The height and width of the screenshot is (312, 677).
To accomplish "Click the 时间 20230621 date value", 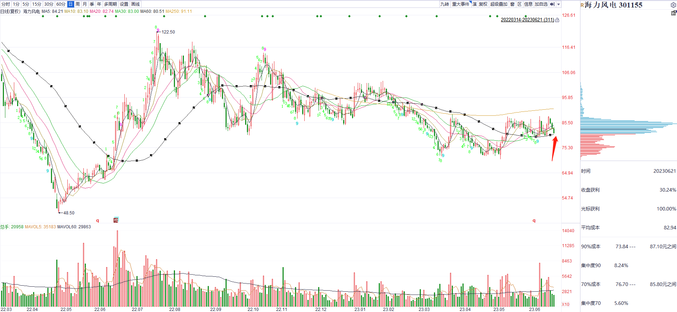I will click(x=665, y=171).
